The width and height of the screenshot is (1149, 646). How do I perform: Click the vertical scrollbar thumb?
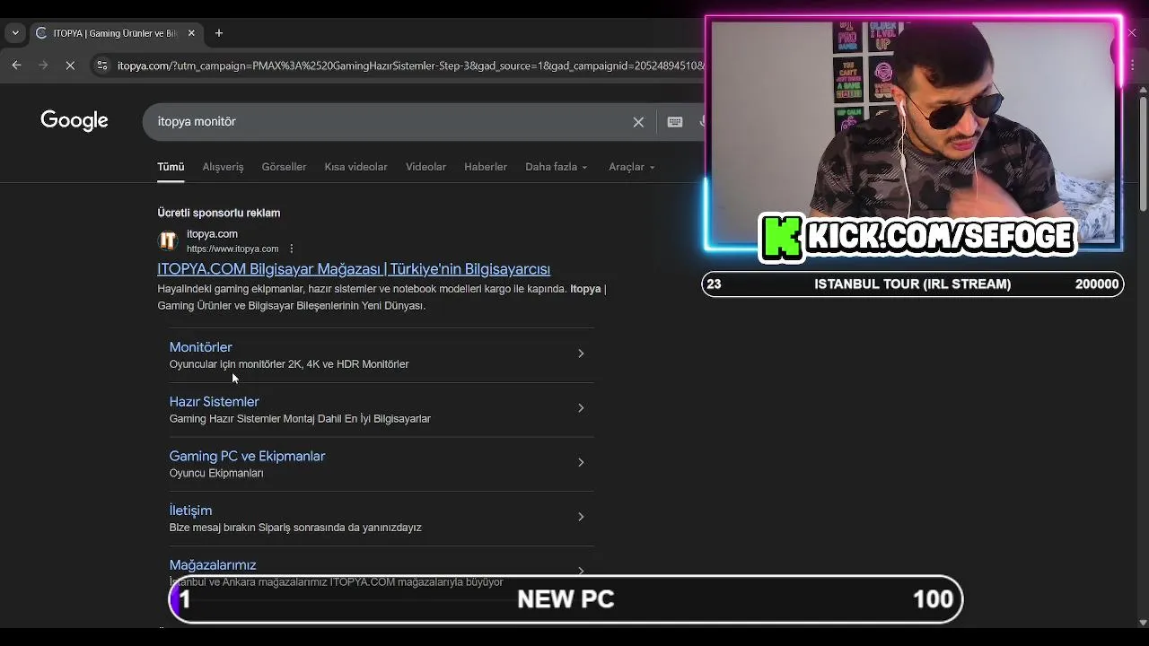point(1143,153)
